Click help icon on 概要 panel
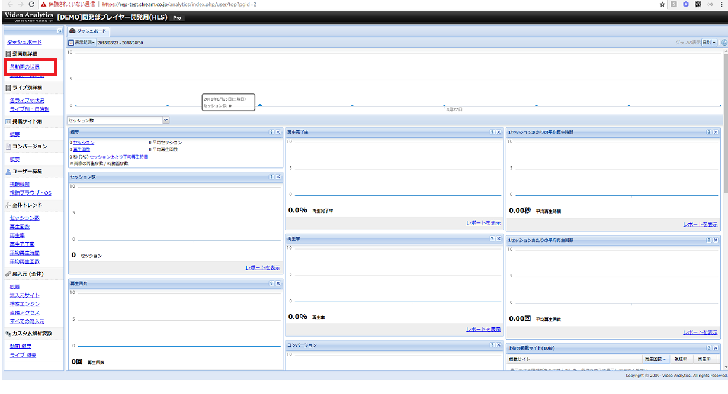Screen dimensions: 728x394 (x=271, y=133)
